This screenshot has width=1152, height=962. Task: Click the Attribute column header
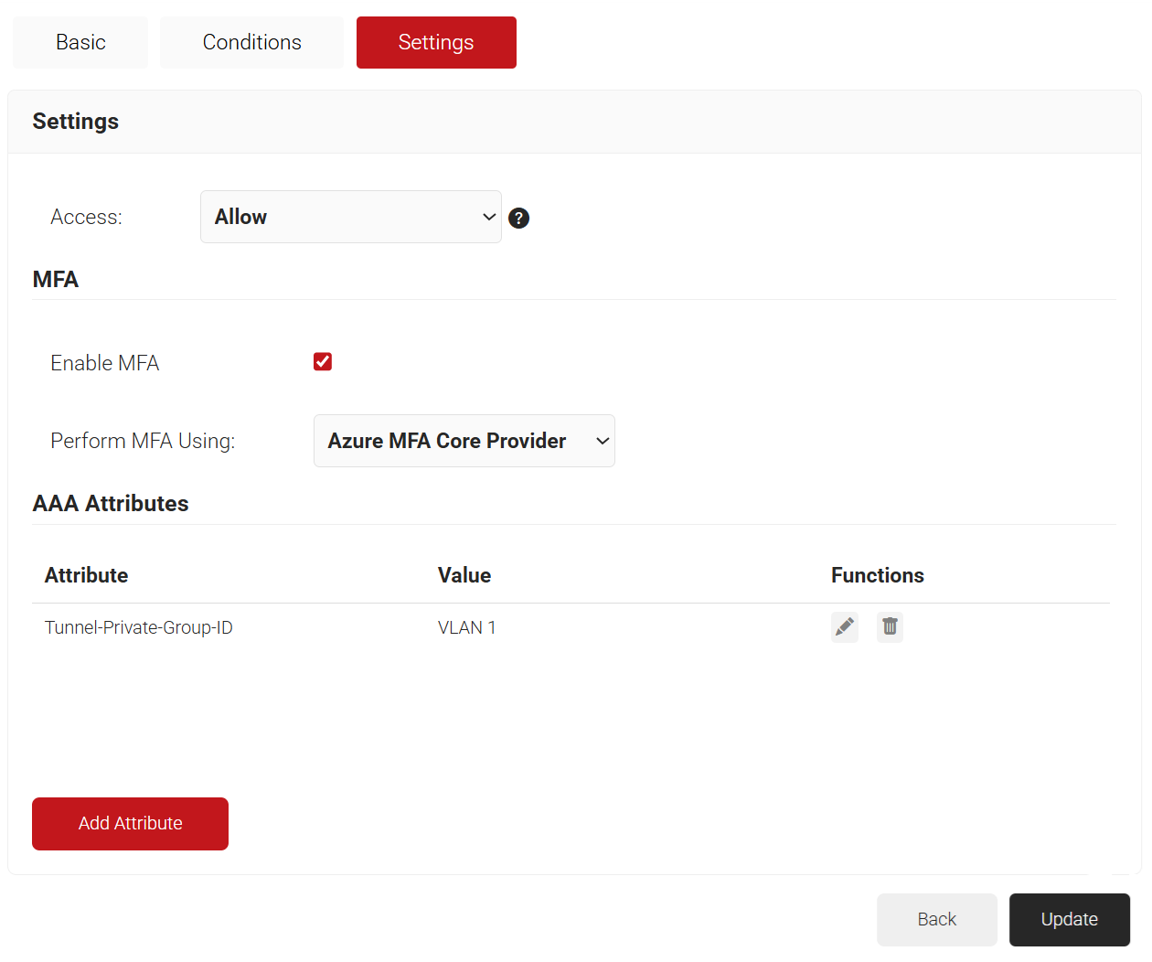tap(86, 575)
